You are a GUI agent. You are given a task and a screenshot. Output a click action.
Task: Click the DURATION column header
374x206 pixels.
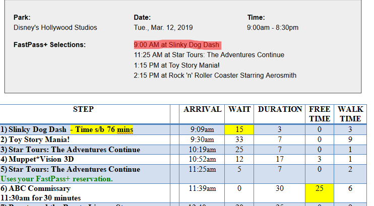click(280, 109)
